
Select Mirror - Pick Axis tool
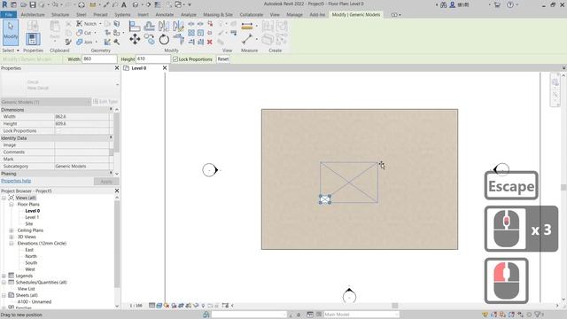pos(163,27)
